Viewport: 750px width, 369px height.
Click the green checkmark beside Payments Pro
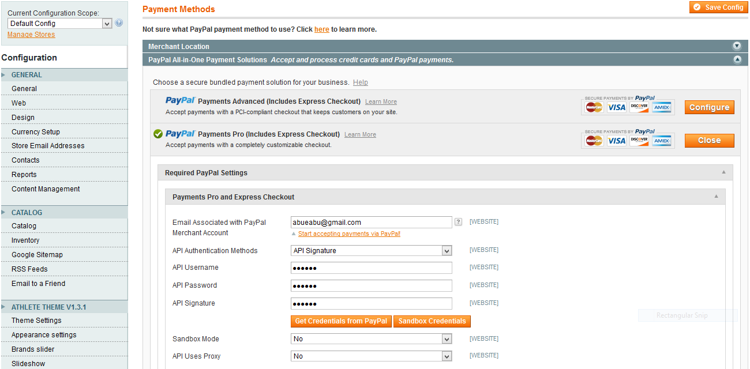tap(157, 134)
